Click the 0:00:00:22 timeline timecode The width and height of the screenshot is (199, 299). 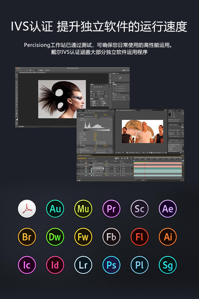(82, 158)
